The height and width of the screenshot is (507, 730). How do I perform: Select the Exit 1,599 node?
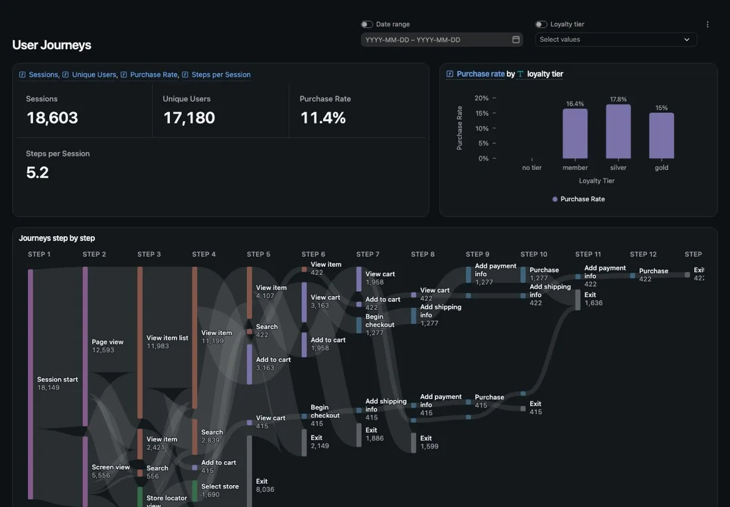click(413, 443)
